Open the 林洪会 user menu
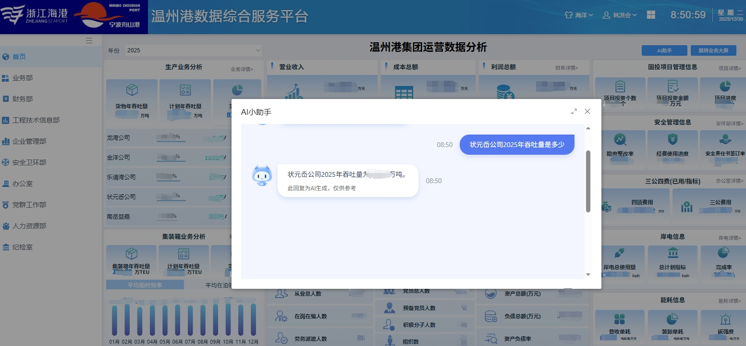This screenshot has width=746, height=346. [620, 15]
